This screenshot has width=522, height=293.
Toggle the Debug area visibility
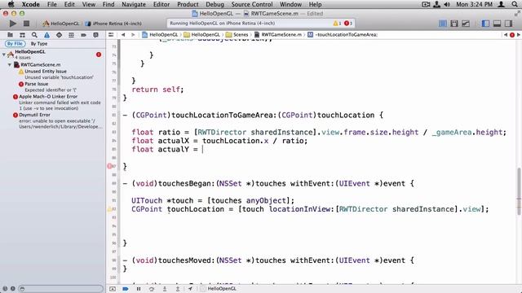[497, 24]
